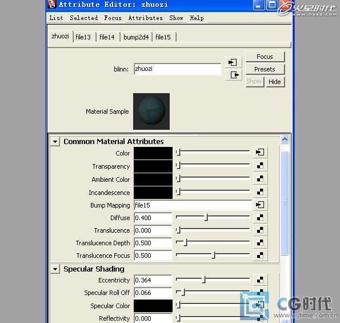Open the List menu
This screenshot has width=340, height=323.
point(56,18)
